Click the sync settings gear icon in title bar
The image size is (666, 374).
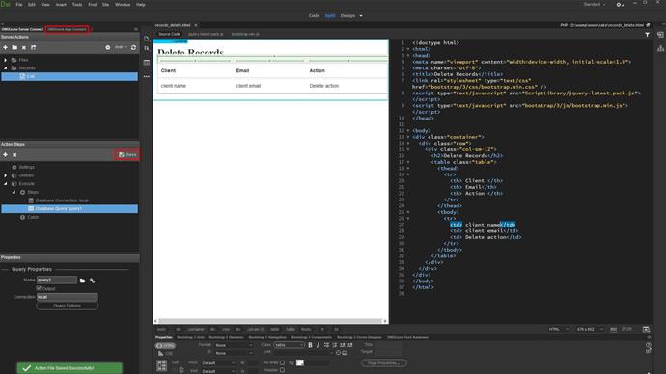tap(620, 4)
